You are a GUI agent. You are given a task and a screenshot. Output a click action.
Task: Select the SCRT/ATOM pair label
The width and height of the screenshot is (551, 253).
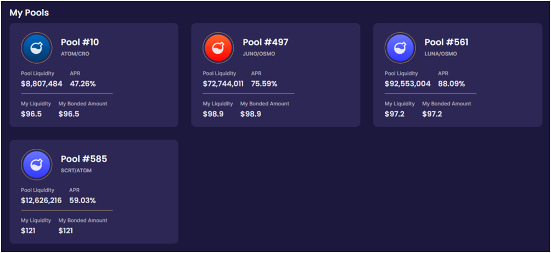tap(76, 171)
